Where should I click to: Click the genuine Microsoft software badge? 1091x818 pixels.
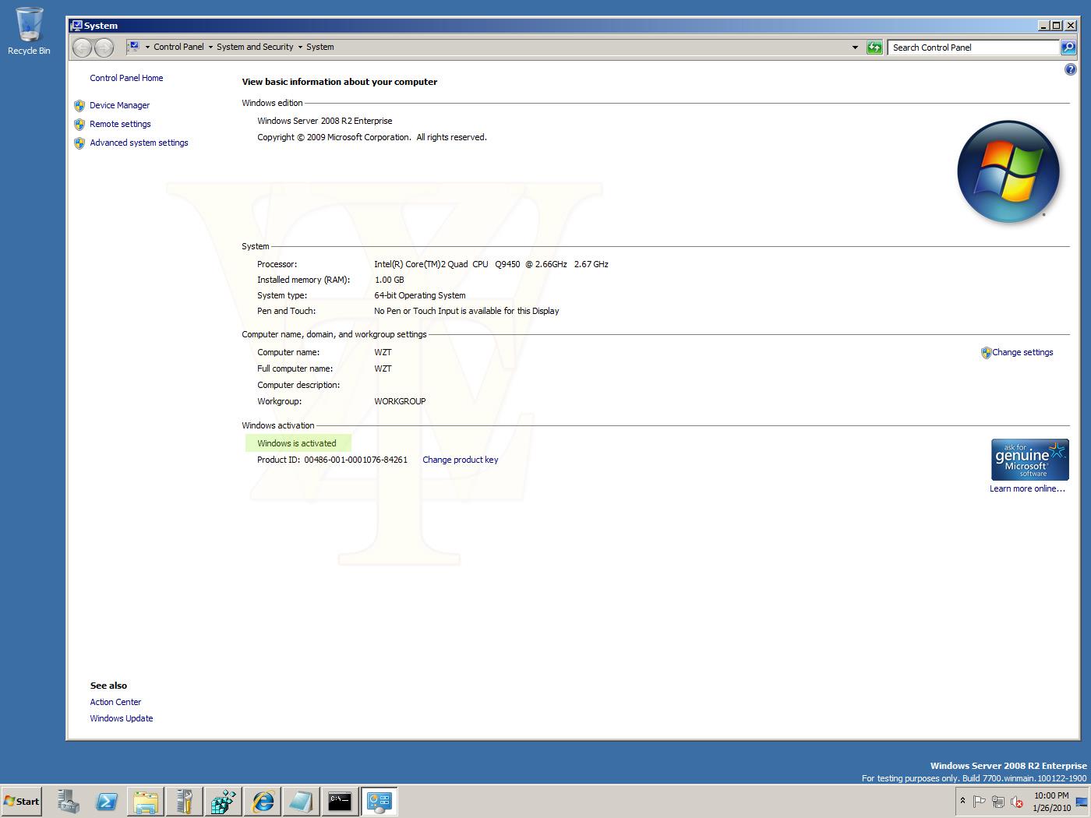click(x=1029, y=460)
